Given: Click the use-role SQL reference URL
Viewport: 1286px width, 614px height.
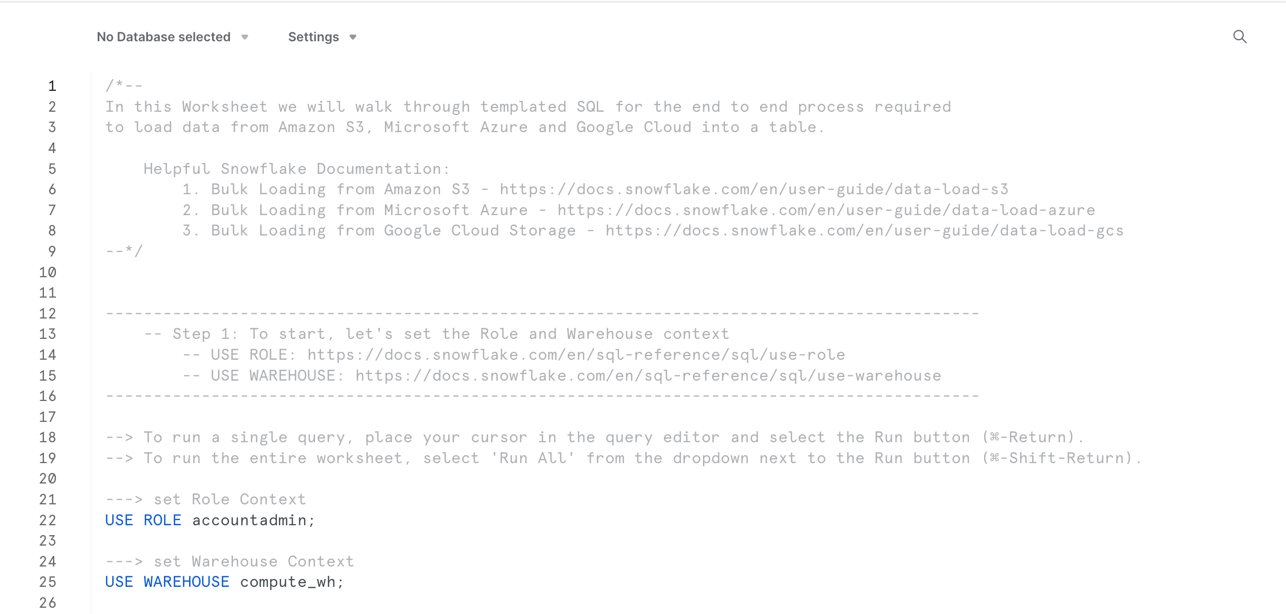Looking at the screenshot, I should coord(576,355).
